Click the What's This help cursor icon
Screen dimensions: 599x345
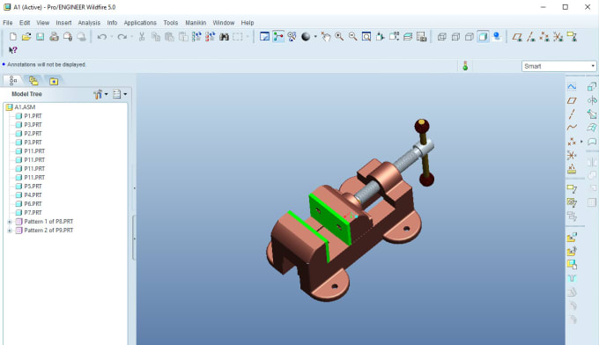tap(13, 50)
